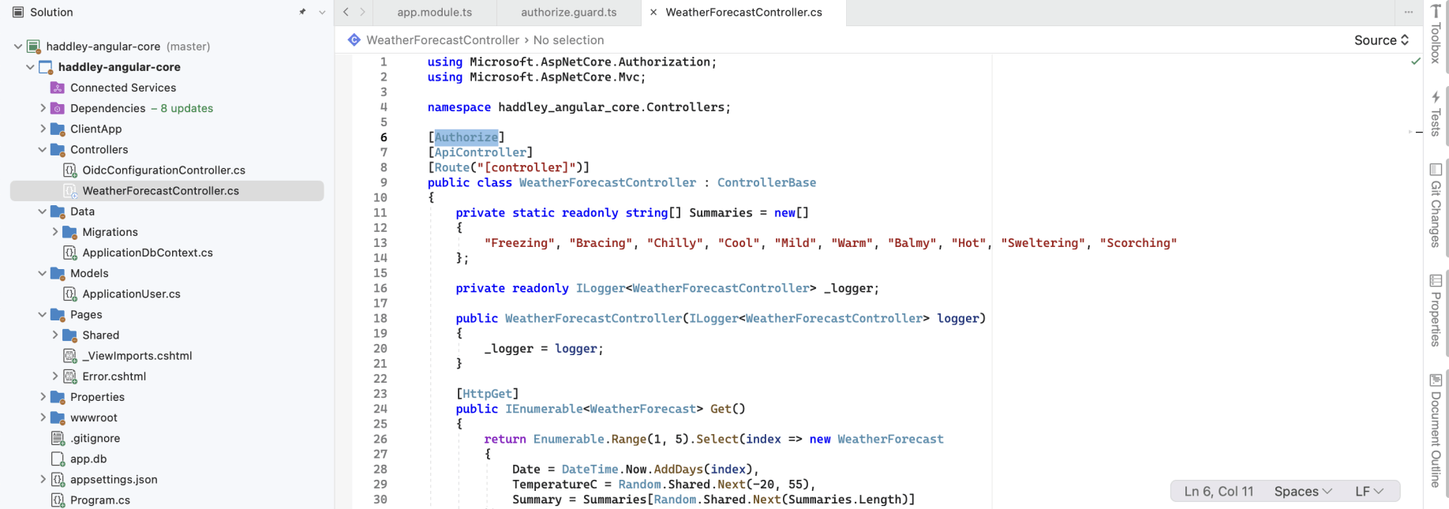Viewport: 1449px width, 509px height.
Task: Click the solution root icon
Action: click(33, 47)
